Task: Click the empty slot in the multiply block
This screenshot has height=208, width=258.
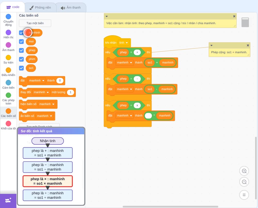Action: (x=148, y=116)
